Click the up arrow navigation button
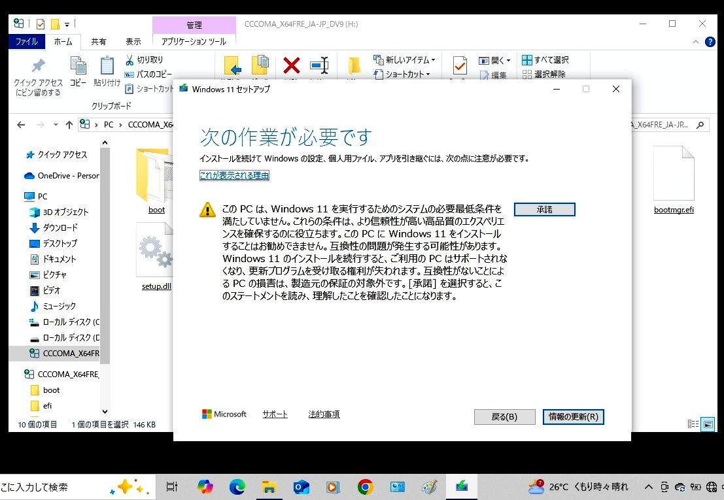724x500 pixels. [69, 125]
